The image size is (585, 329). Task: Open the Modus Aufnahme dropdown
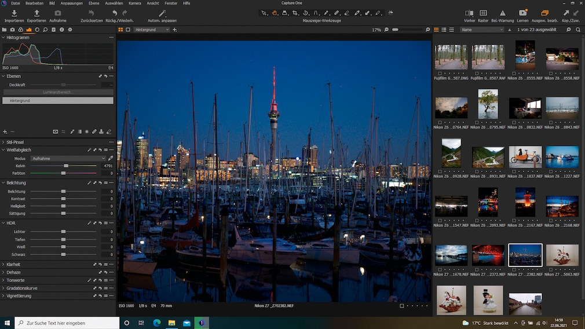[68, 158]
